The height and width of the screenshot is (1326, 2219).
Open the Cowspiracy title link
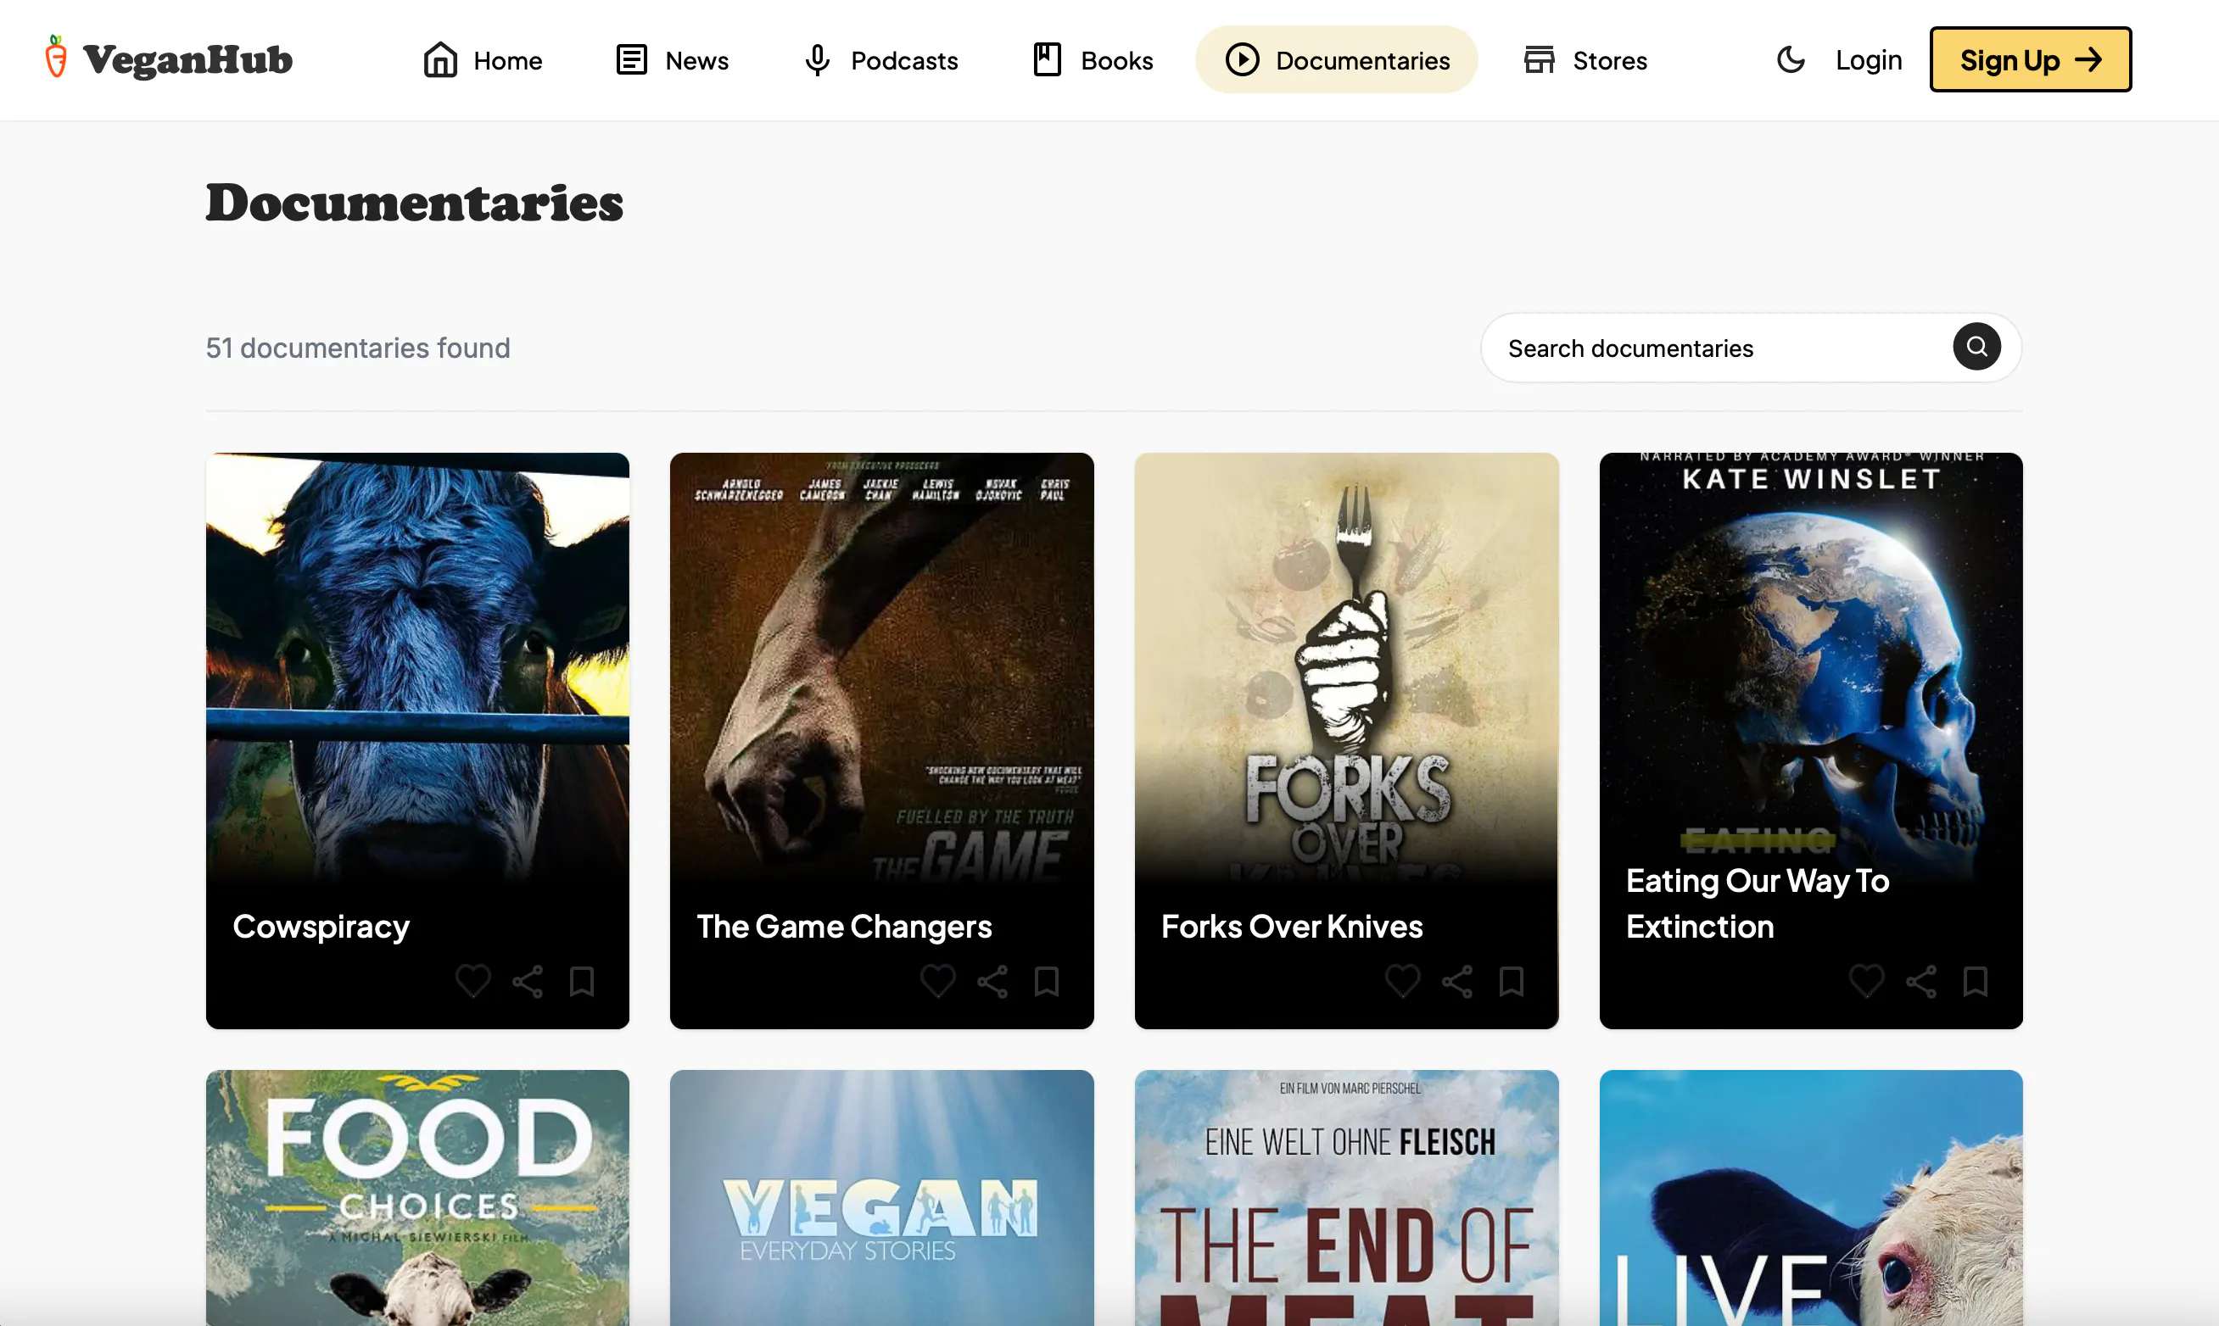point(321,927)
